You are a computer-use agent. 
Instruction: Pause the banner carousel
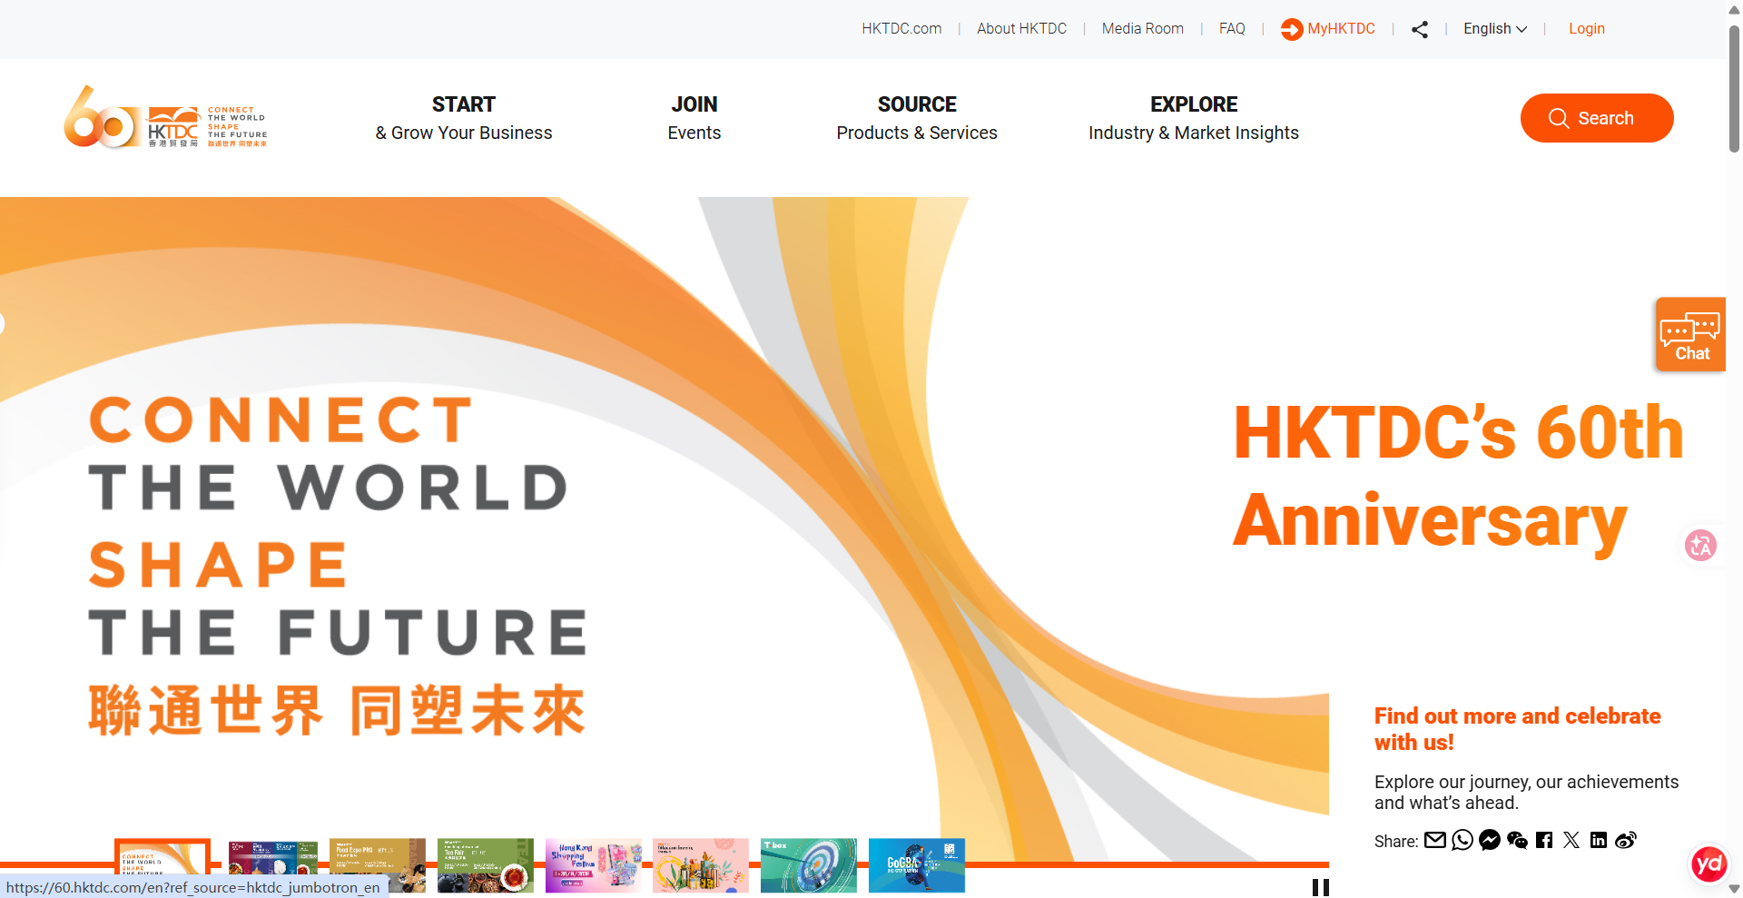tap(1321, 887)
